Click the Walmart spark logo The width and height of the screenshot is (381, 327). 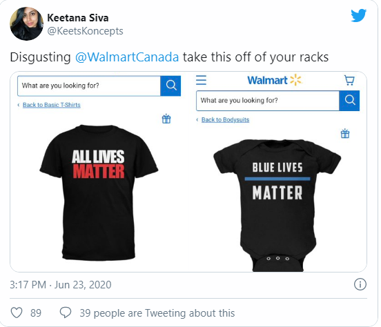click(x=295, y=80)
